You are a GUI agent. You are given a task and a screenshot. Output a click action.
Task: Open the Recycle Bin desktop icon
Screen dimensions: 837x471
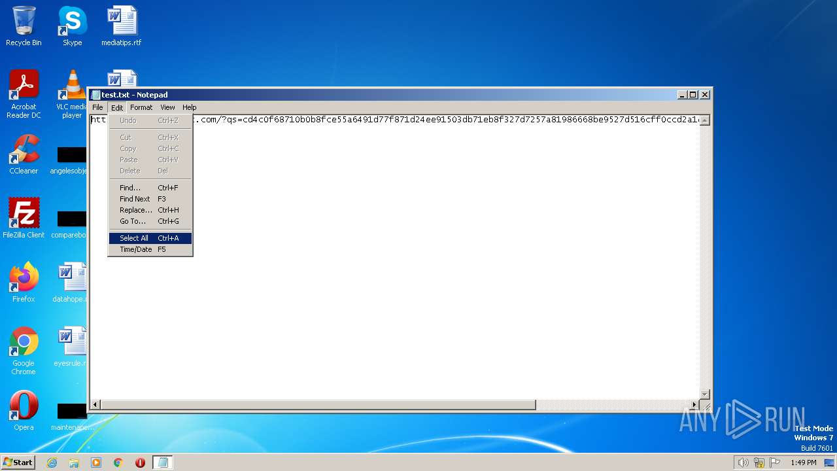[24, 26]
